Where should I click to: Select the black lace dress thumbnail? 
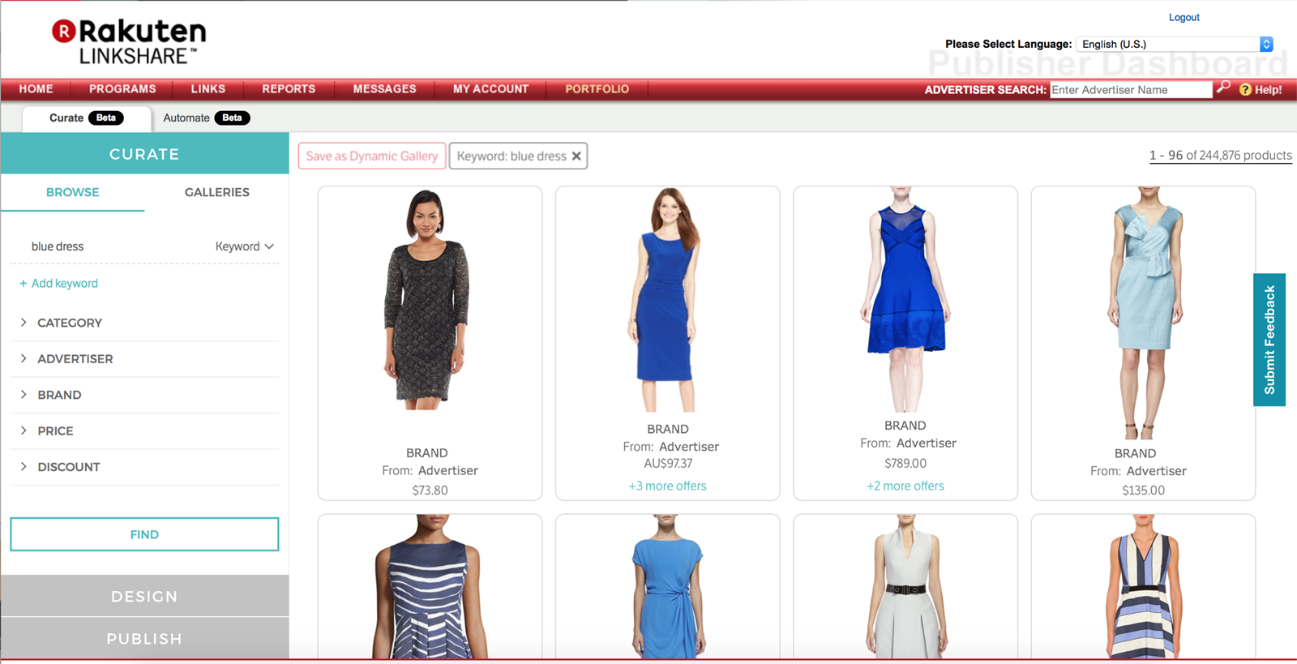pos(427,300)
